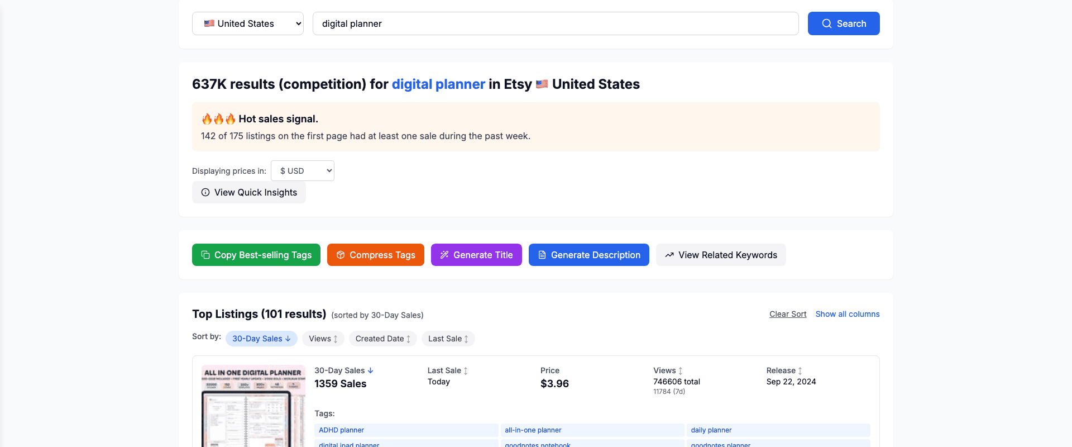Screen dimensions: 1072x447
Task: Open the United States country dropdown
Action: (248, 23)
